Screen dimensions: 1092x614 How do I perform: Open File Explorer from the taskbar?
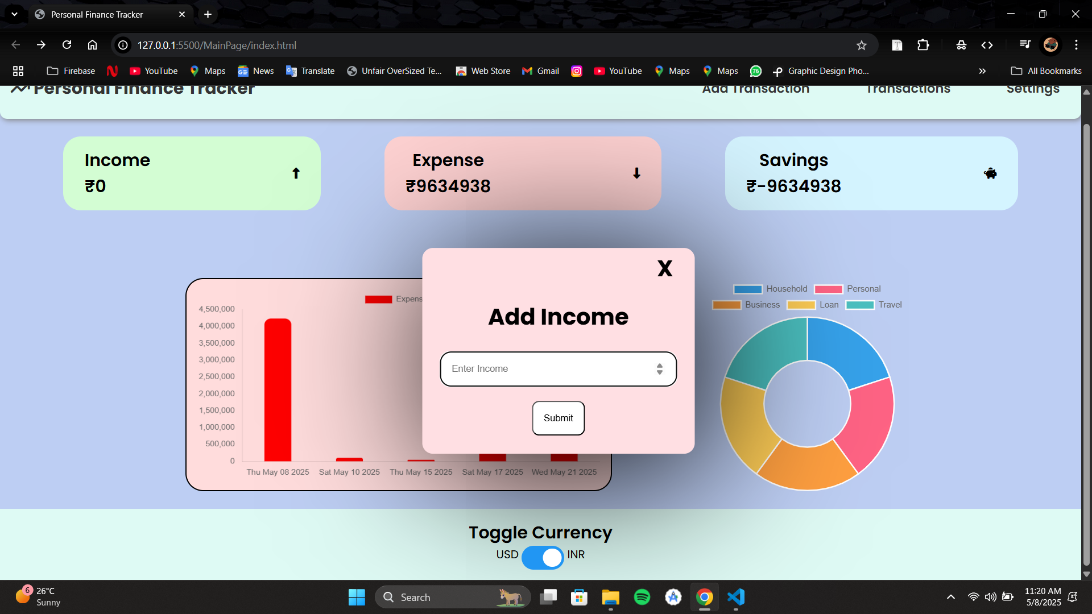coord(610,597)
